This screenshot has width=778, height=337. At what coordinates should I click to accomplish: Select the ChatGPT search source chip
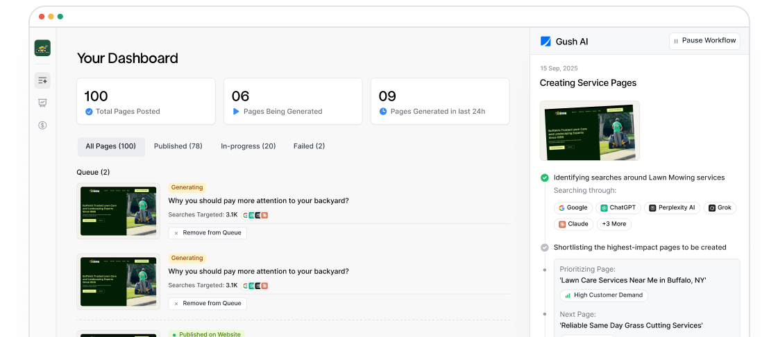618,208
